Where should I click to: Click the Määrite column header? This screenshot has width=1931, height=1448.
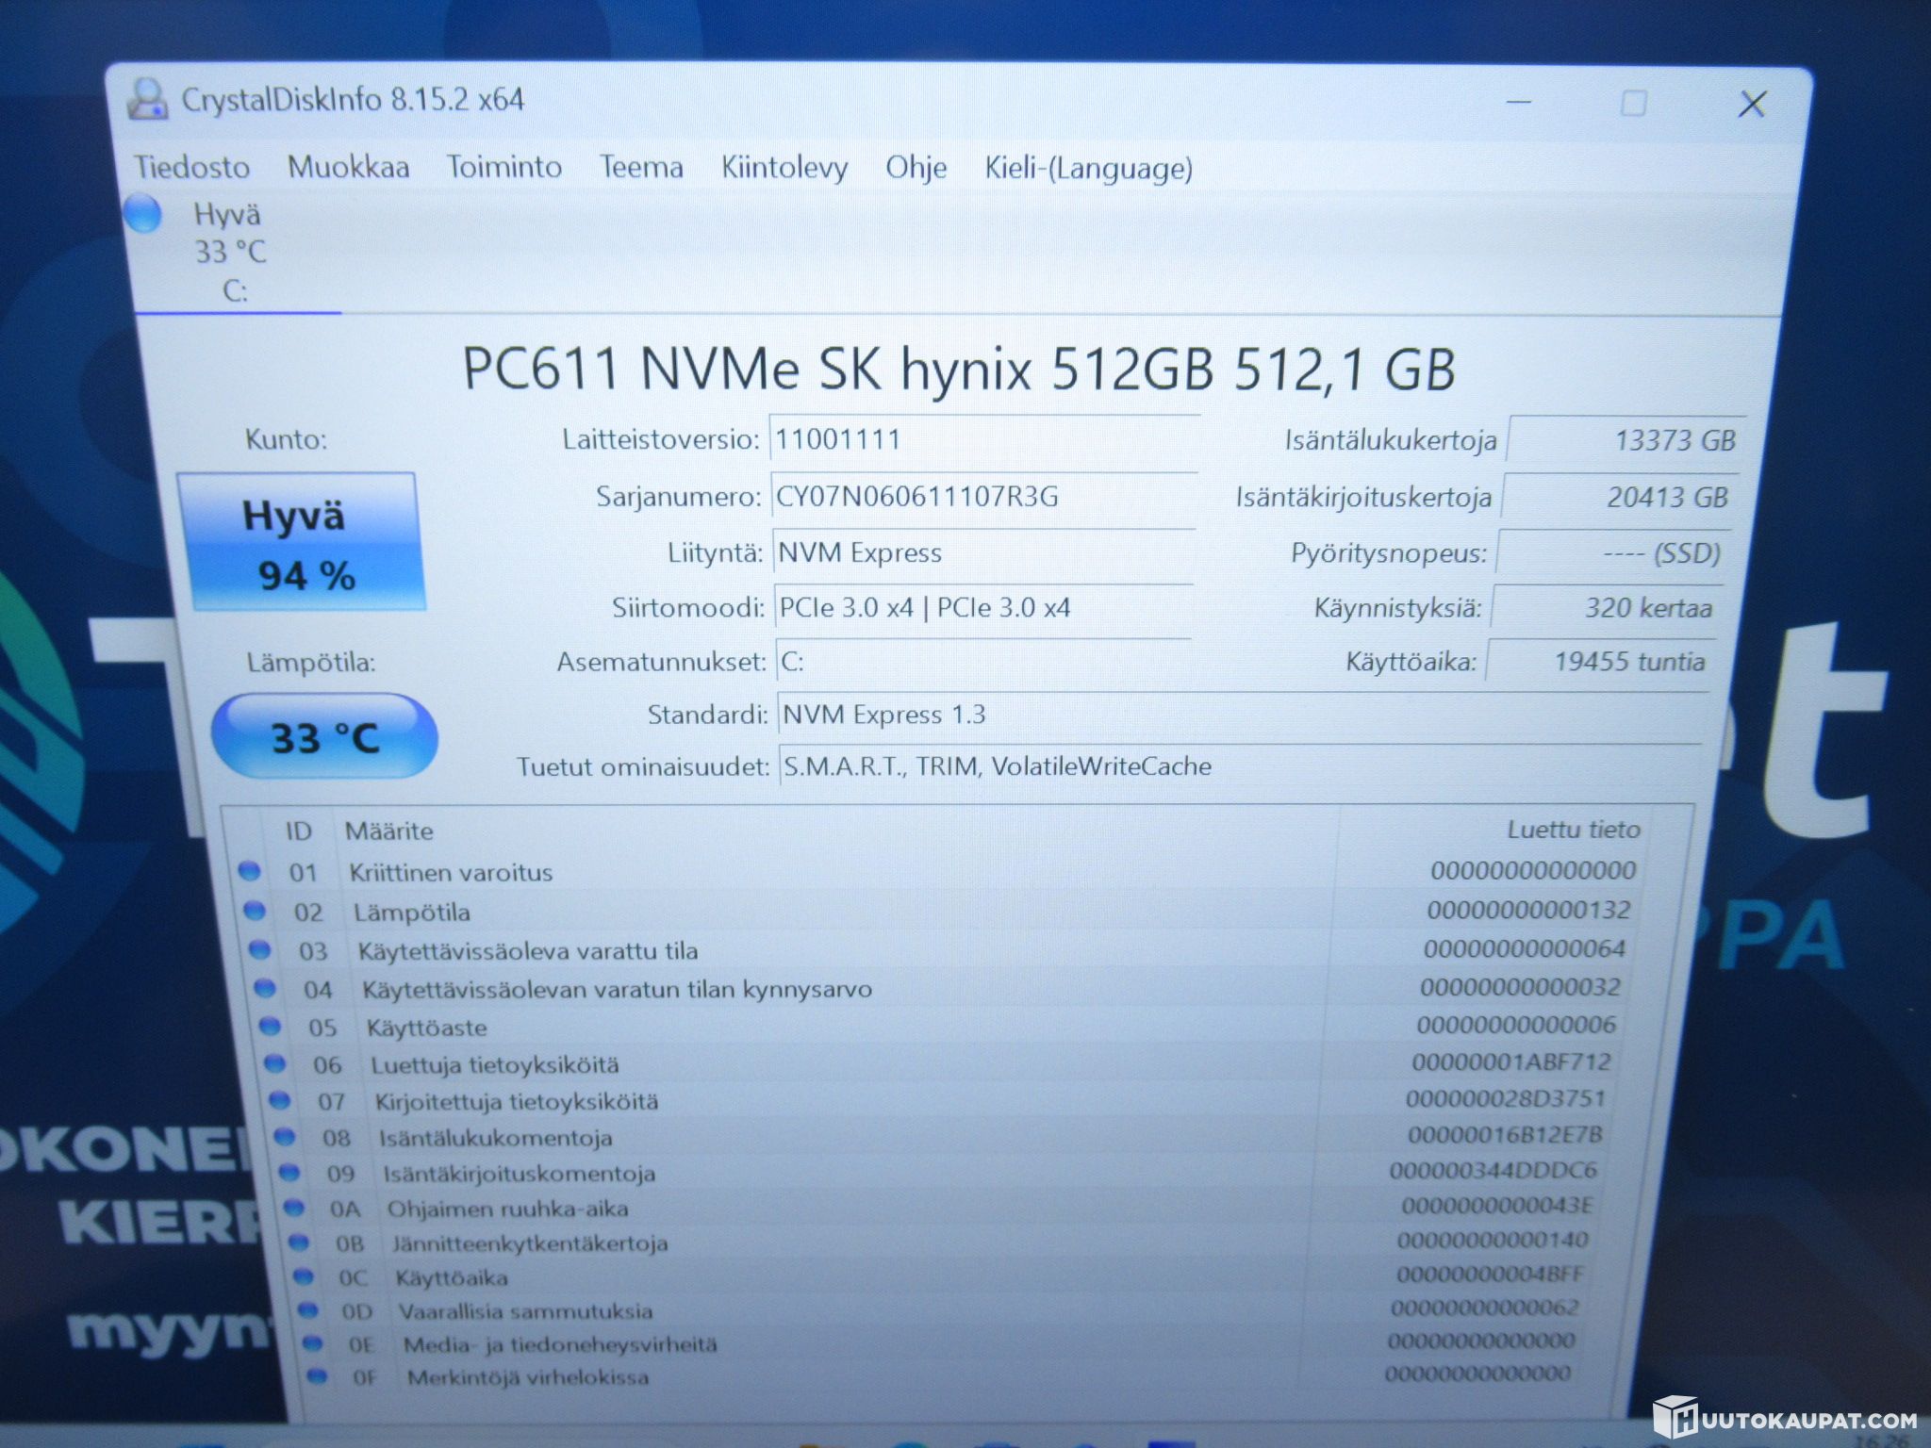coord(388,831)
